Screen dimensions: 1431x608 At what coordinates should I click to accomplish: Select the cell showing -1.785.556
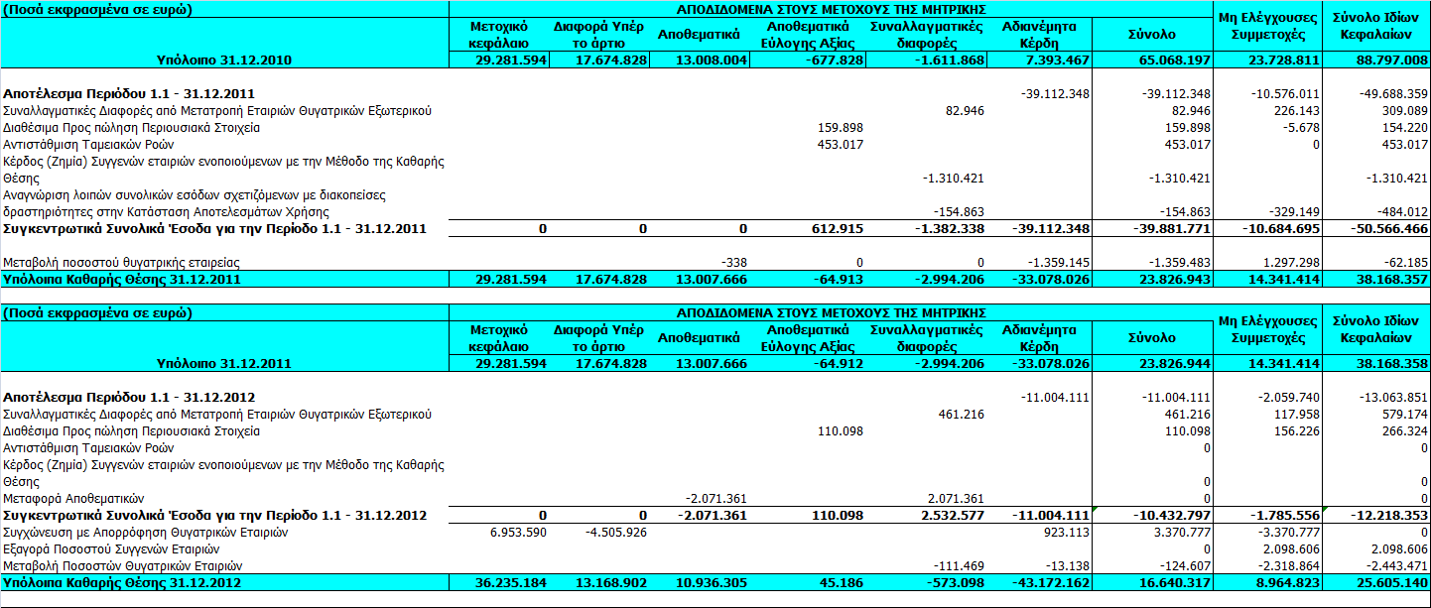tap(1284, 515)
